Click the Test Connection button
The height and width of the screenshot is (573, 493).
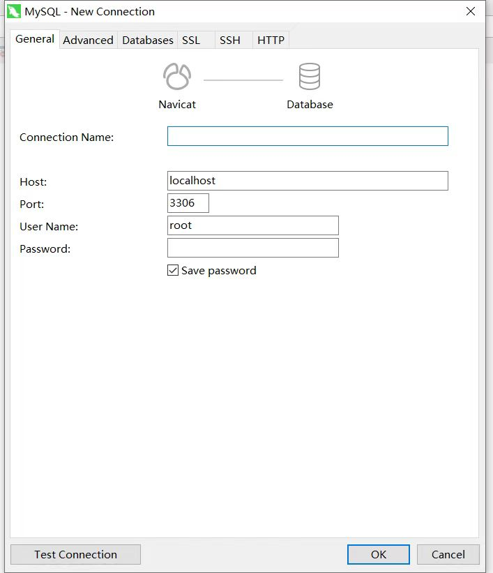point(75,554)
